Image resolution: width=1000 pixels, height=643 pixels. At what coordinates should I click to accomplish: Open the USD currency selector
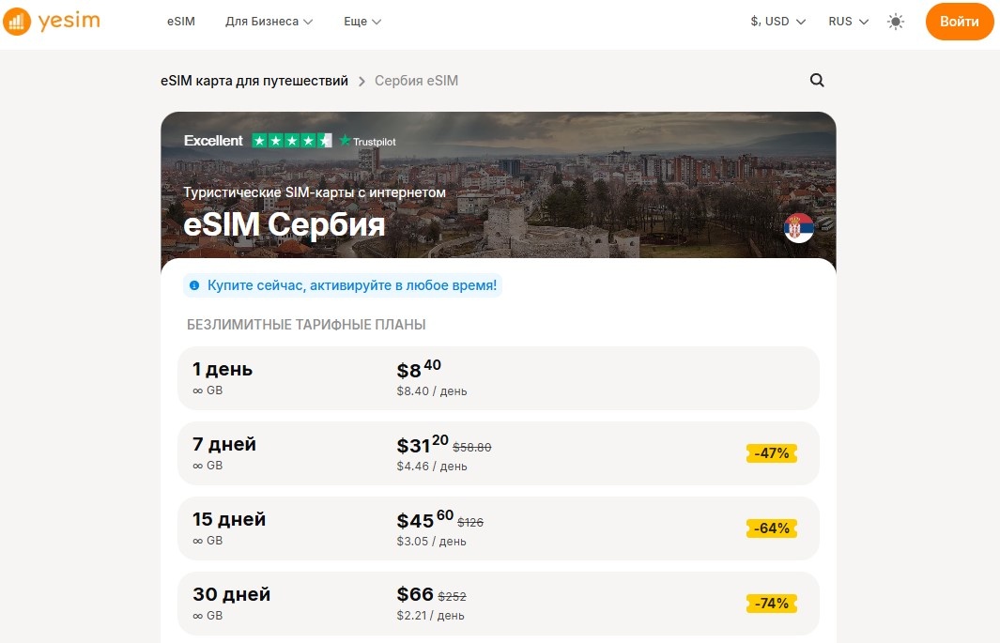pyautogui.click(x=777, y=20)
